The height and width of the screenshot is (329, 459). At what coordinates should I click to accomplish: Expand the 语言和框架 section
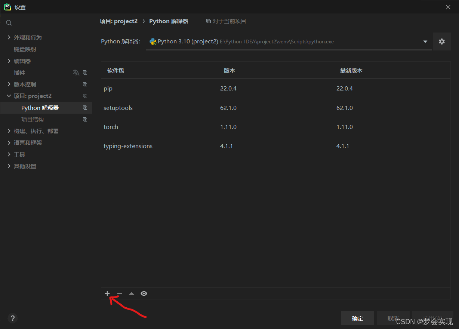9,143
